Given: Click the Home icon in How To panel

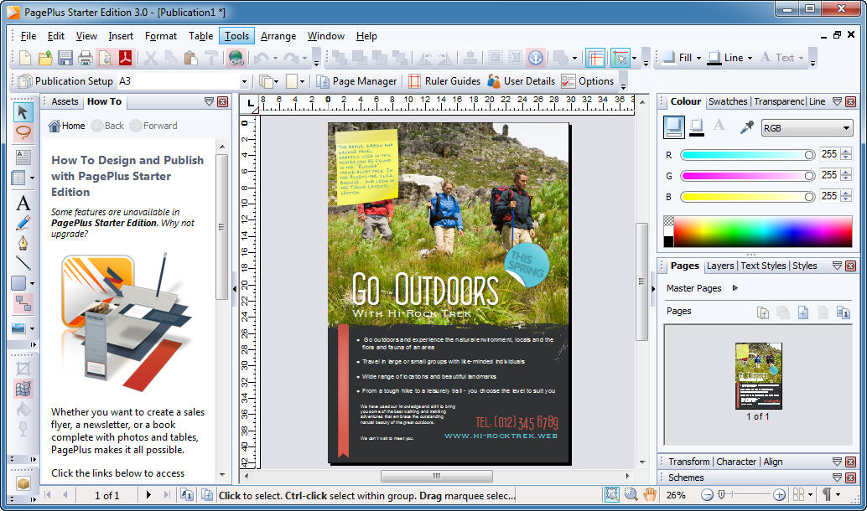Looking at the screenshot, I should click(55, 126).
